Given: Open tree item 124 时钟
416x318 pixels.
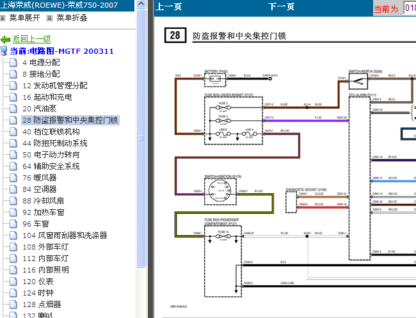Looking at the screenshot, I should tap(38, 293).
